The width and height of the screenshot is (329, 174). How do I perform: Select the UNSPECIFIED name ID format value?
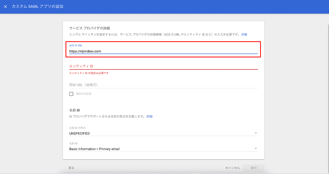click(79, 134)
